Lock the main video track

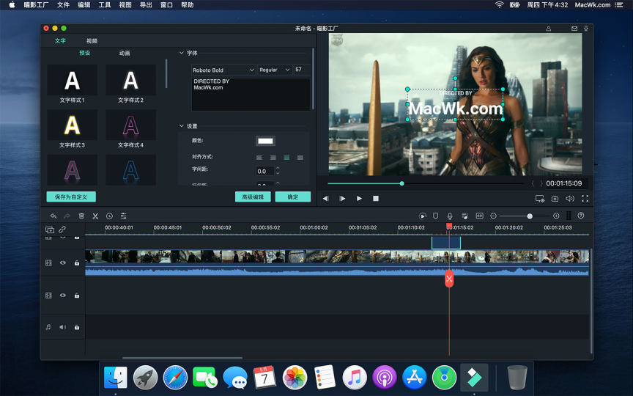[77, 263]
